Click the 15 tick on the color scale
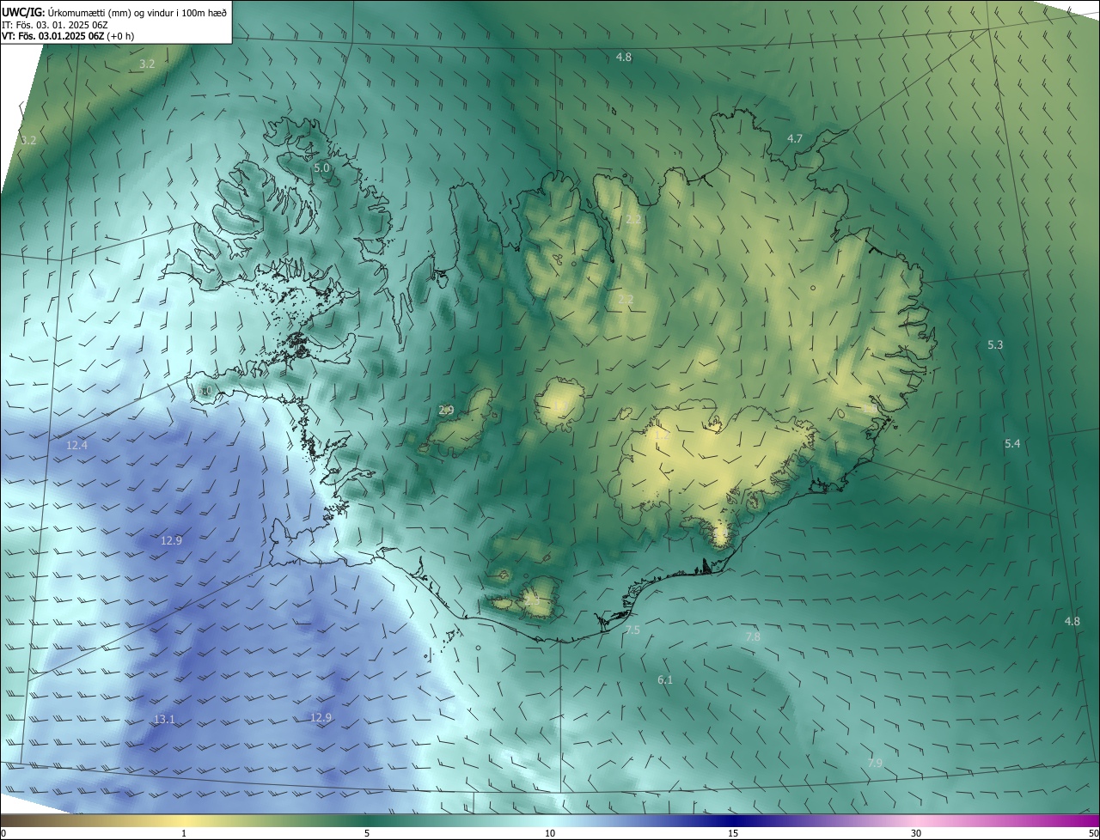The width and height of the screenshot is (1100, 840). pos(733,833)
